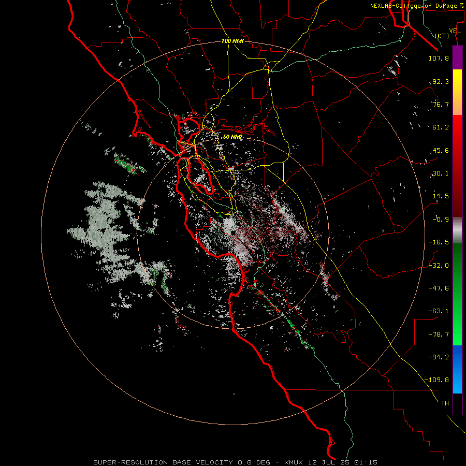Select the -47.6 legend value

(439, 288)
